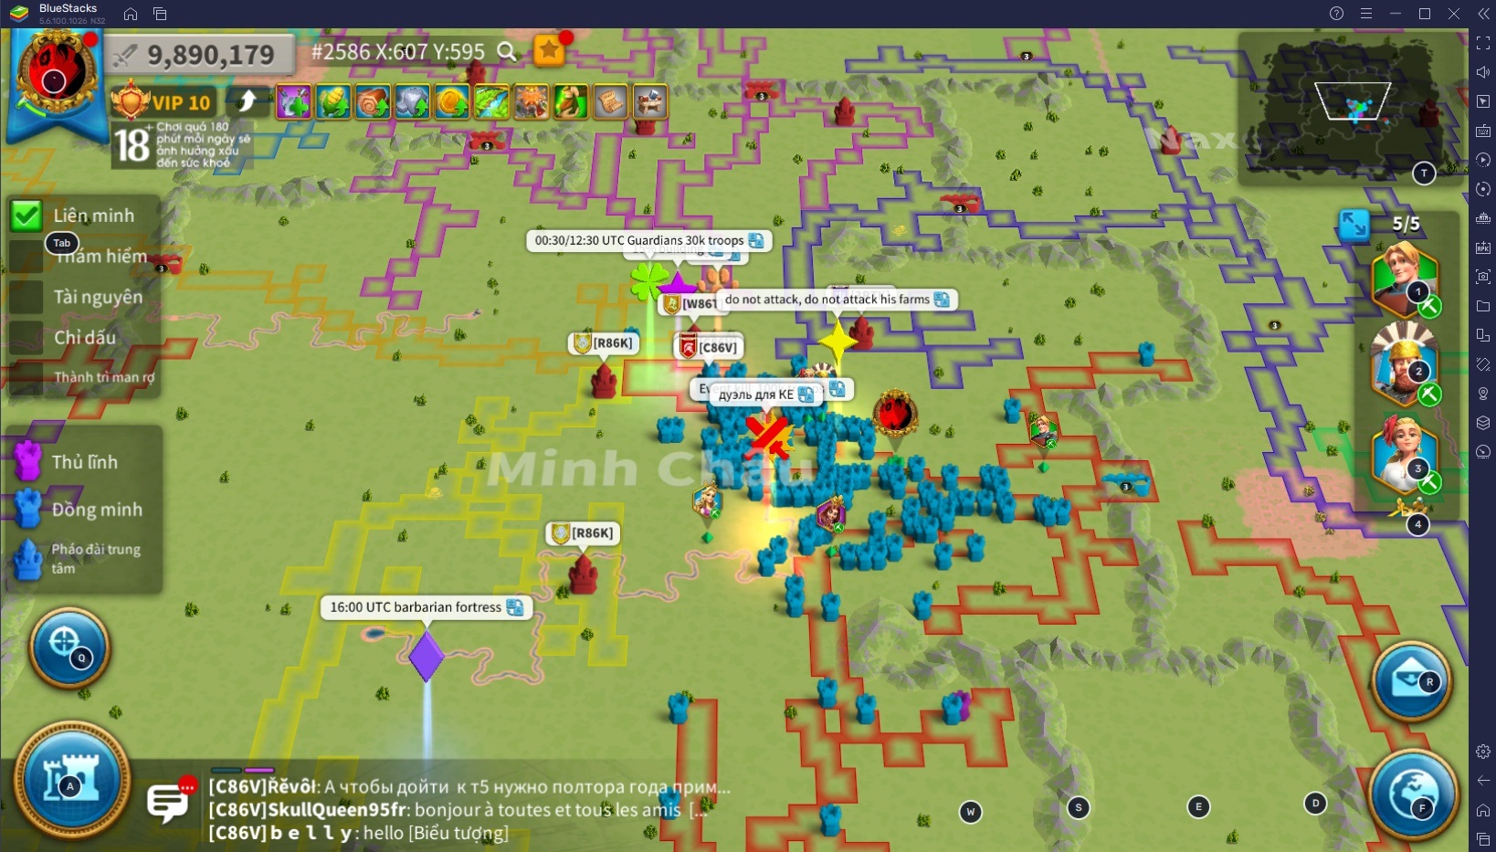Select the scroll item buff icon
The height and width of the screenshot is (852, 1496).
[x=610, y=102]
